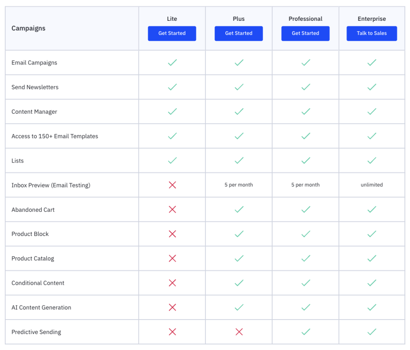Click the Conditional Content feature label
Image resolution: width=410 pixels, height=350 pixels.
click(x=38, y=283)
